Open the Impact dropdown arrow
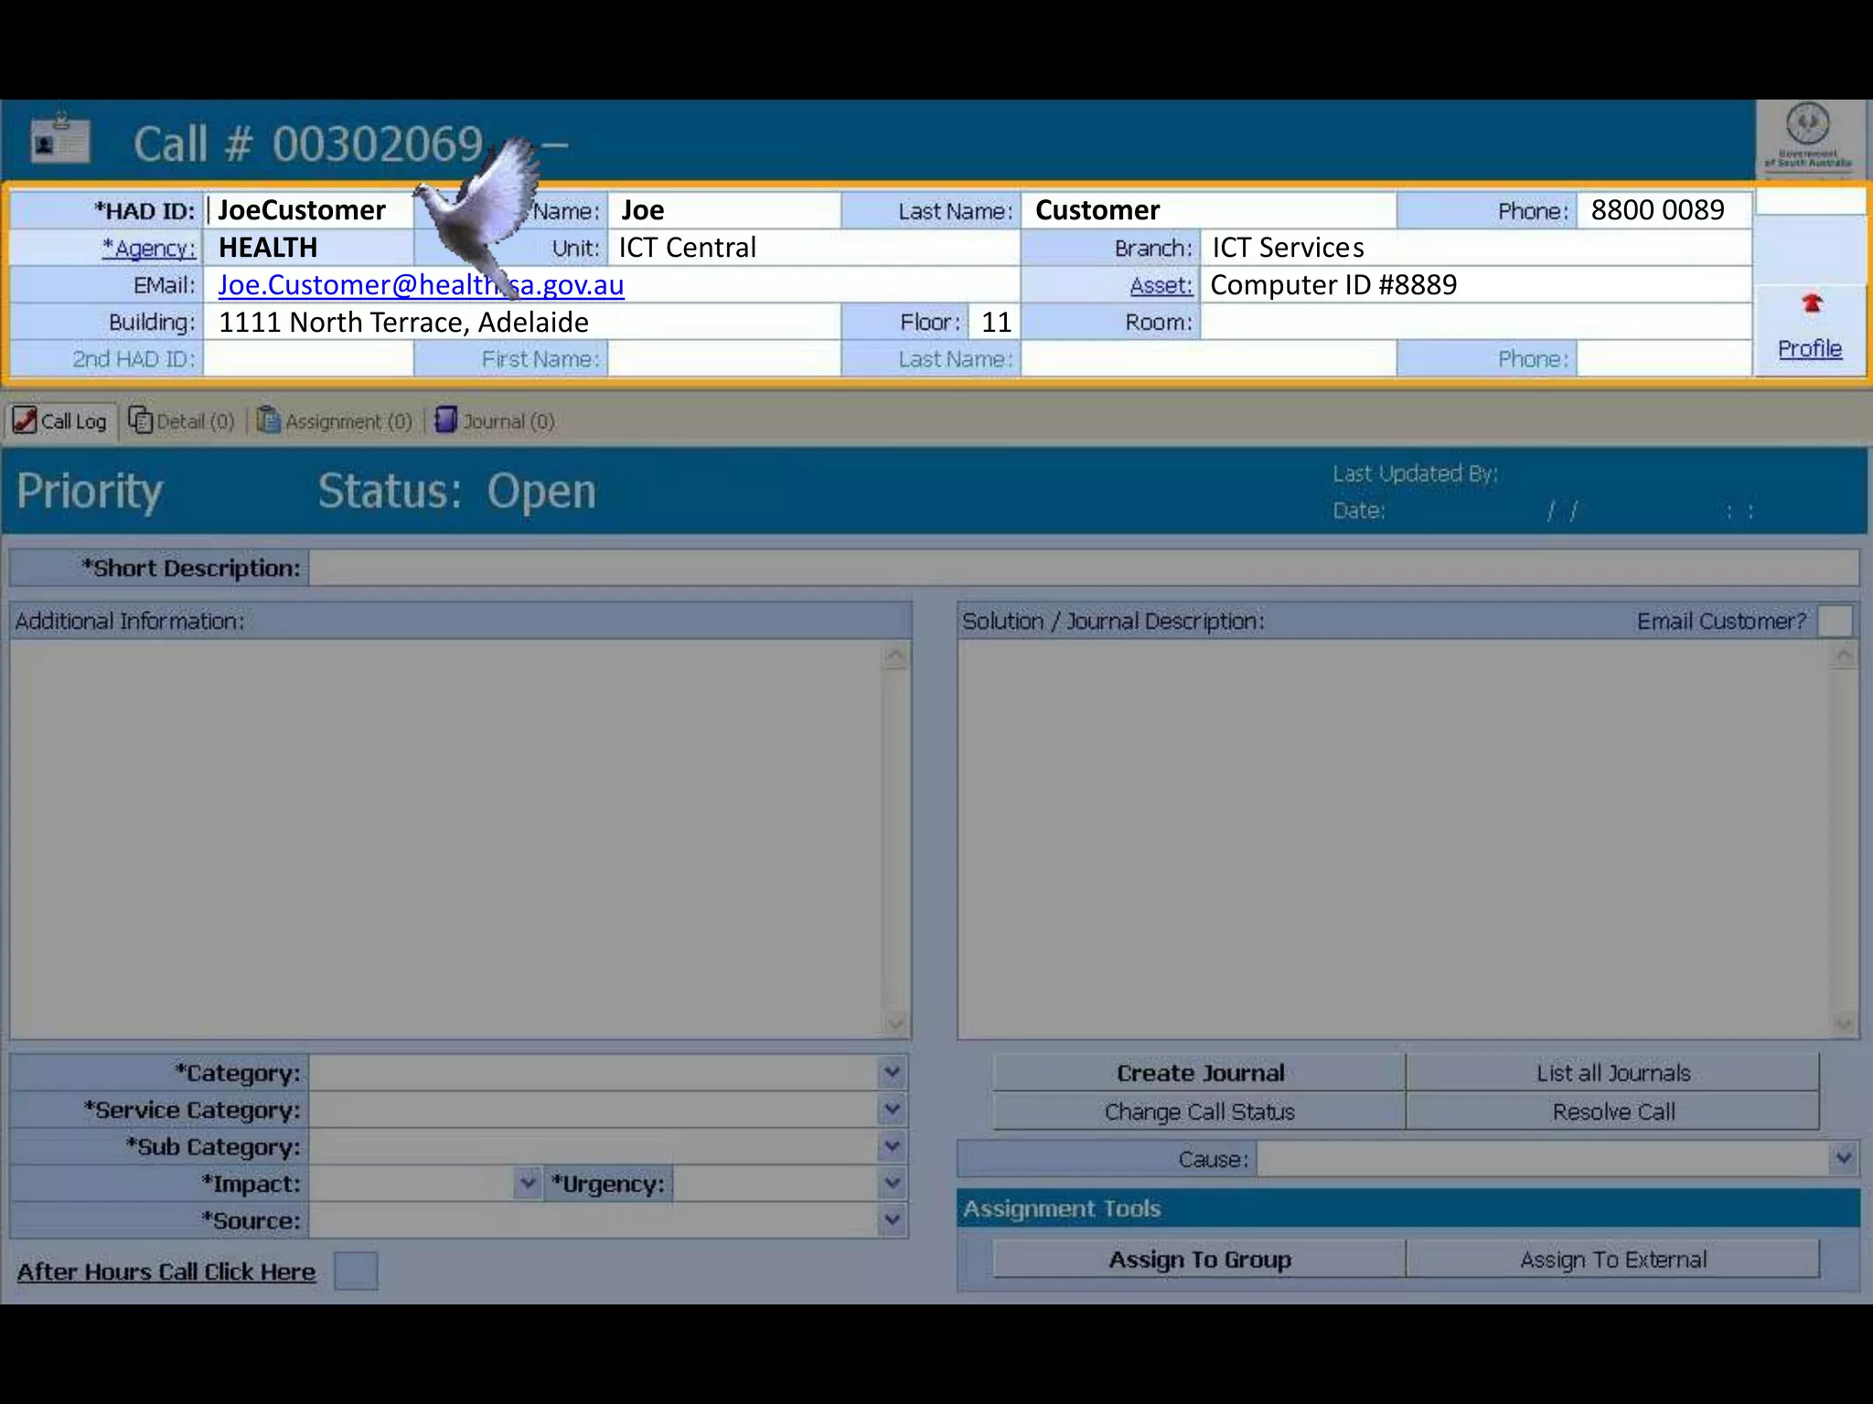1873x1404 pixels. [x=527, y=1184]
